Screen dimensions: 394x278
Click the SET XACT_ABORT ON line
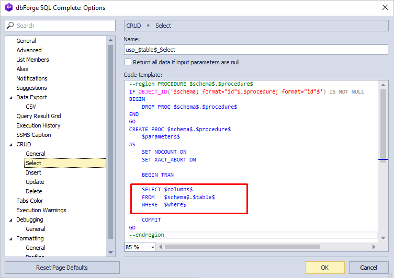168,160
